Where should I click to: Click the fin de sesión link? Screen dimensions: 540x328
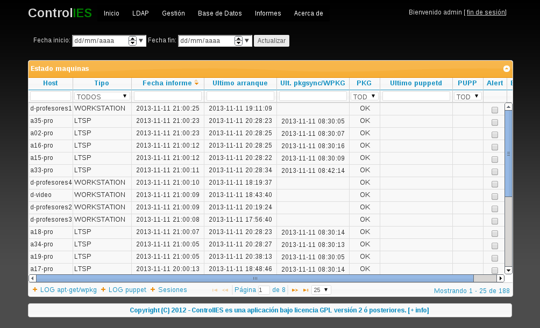tap(486, 12)
